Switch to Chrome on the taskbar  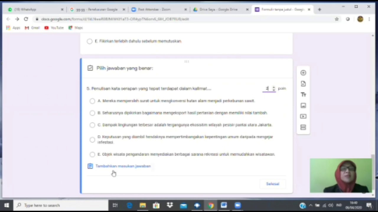pyautogui.click(x=211, y=205)
